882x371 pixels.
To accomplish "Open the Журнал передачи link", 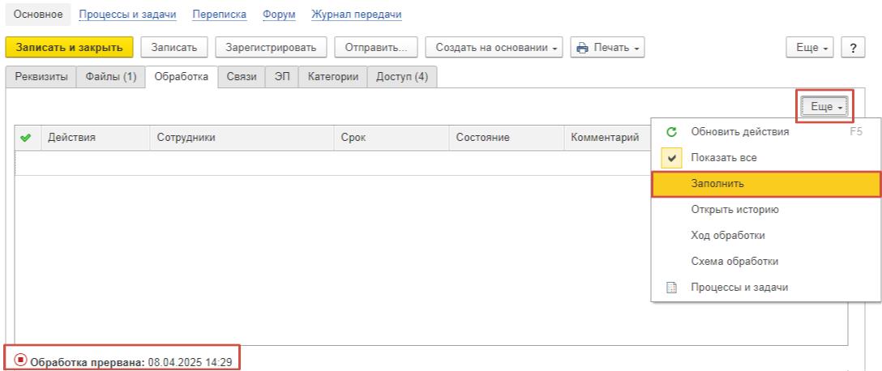I will coord(357,15).
